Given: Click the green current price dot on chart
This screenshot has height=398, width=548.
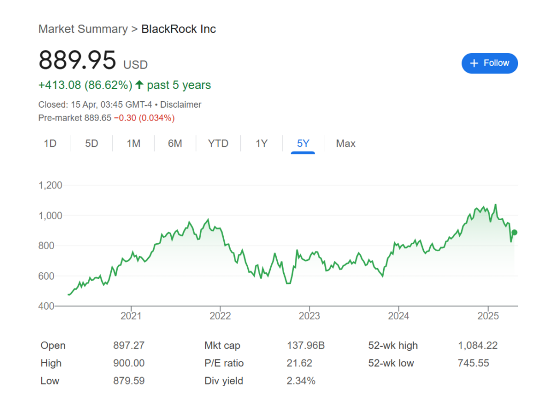Looking at the screenshot, I should click(x=514, y=232).
